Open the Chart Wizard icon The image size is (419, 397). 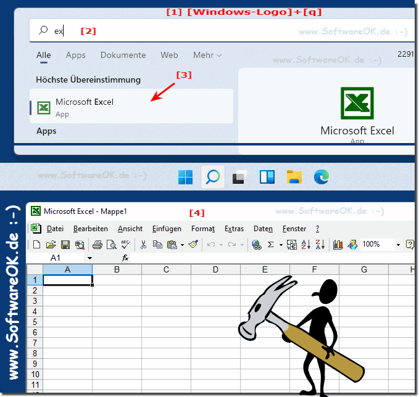click(x=338, y=245)
